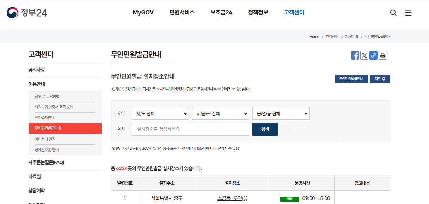Share page via the Facebook icon
Screen dimensions: 429x204
click(x=355, y=55)
